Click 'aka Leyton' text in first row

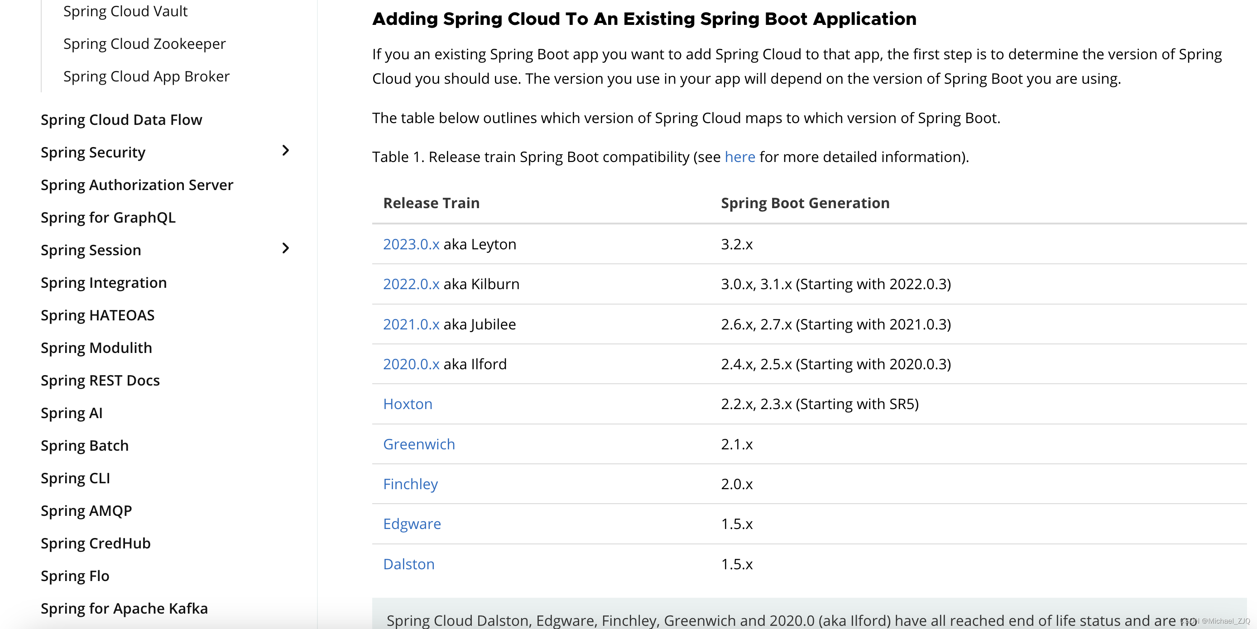480,244
